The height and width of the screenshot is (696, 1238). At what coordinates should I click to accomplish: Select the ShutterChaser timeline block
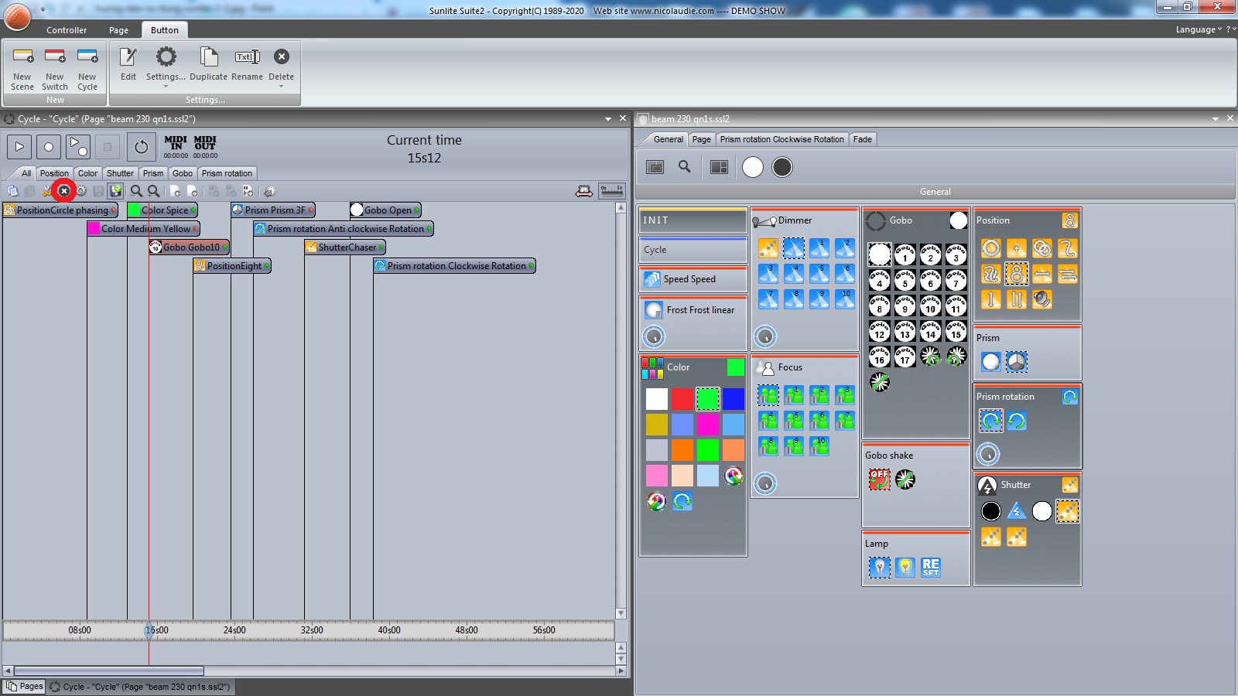[x=345, y=247]
